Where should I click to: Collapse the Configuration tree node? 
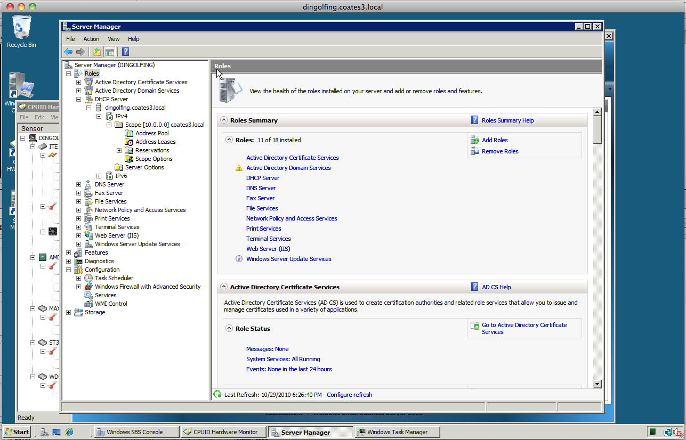point(68,270)
